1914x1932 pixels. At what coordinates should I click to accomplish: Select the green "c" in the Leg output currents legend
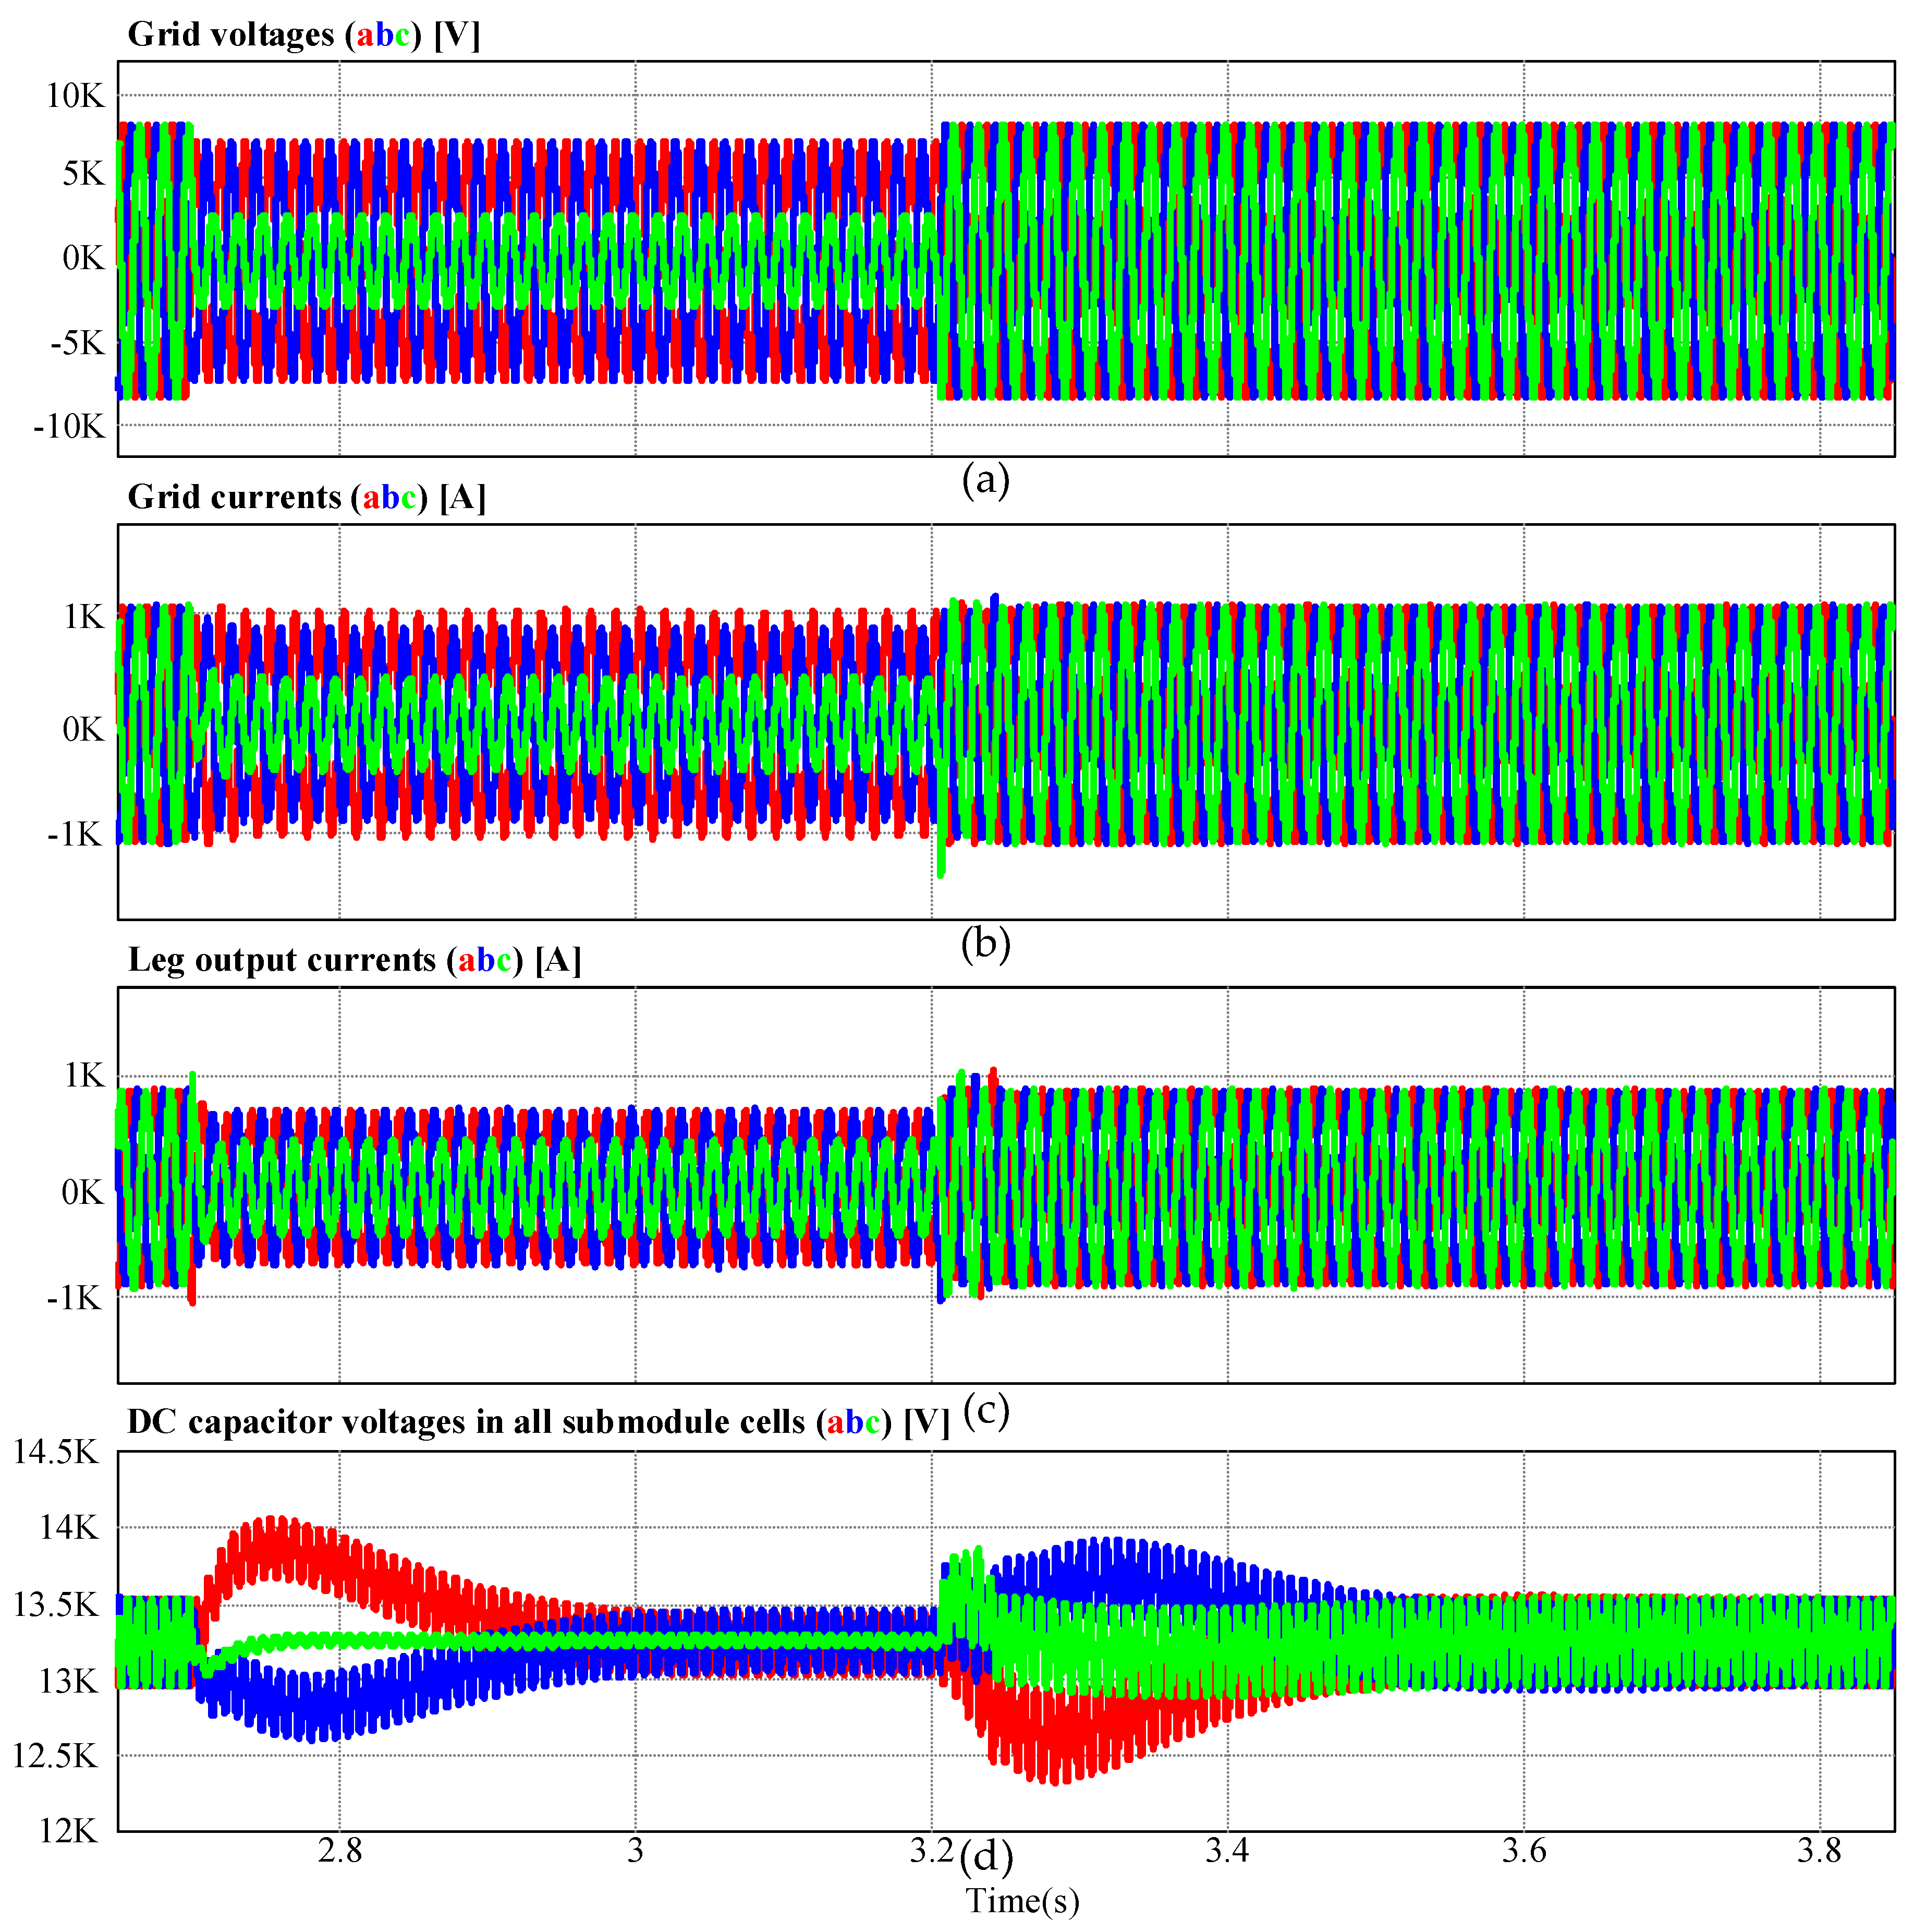(x=506, y=961)
